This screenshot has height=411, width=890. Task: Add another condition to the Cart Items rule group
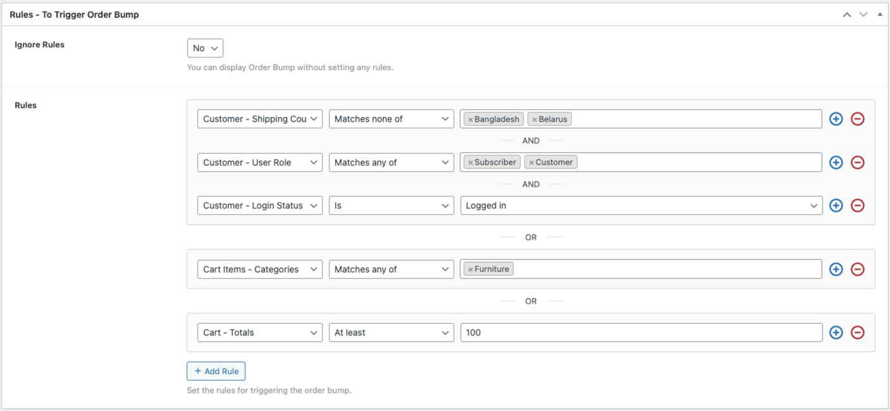coord(836,269)
